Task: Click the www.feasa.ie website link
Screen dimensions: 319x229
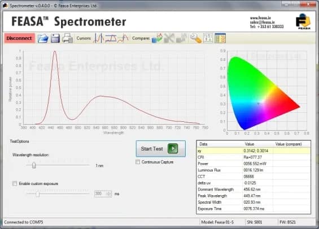Action: coord(260,18)
